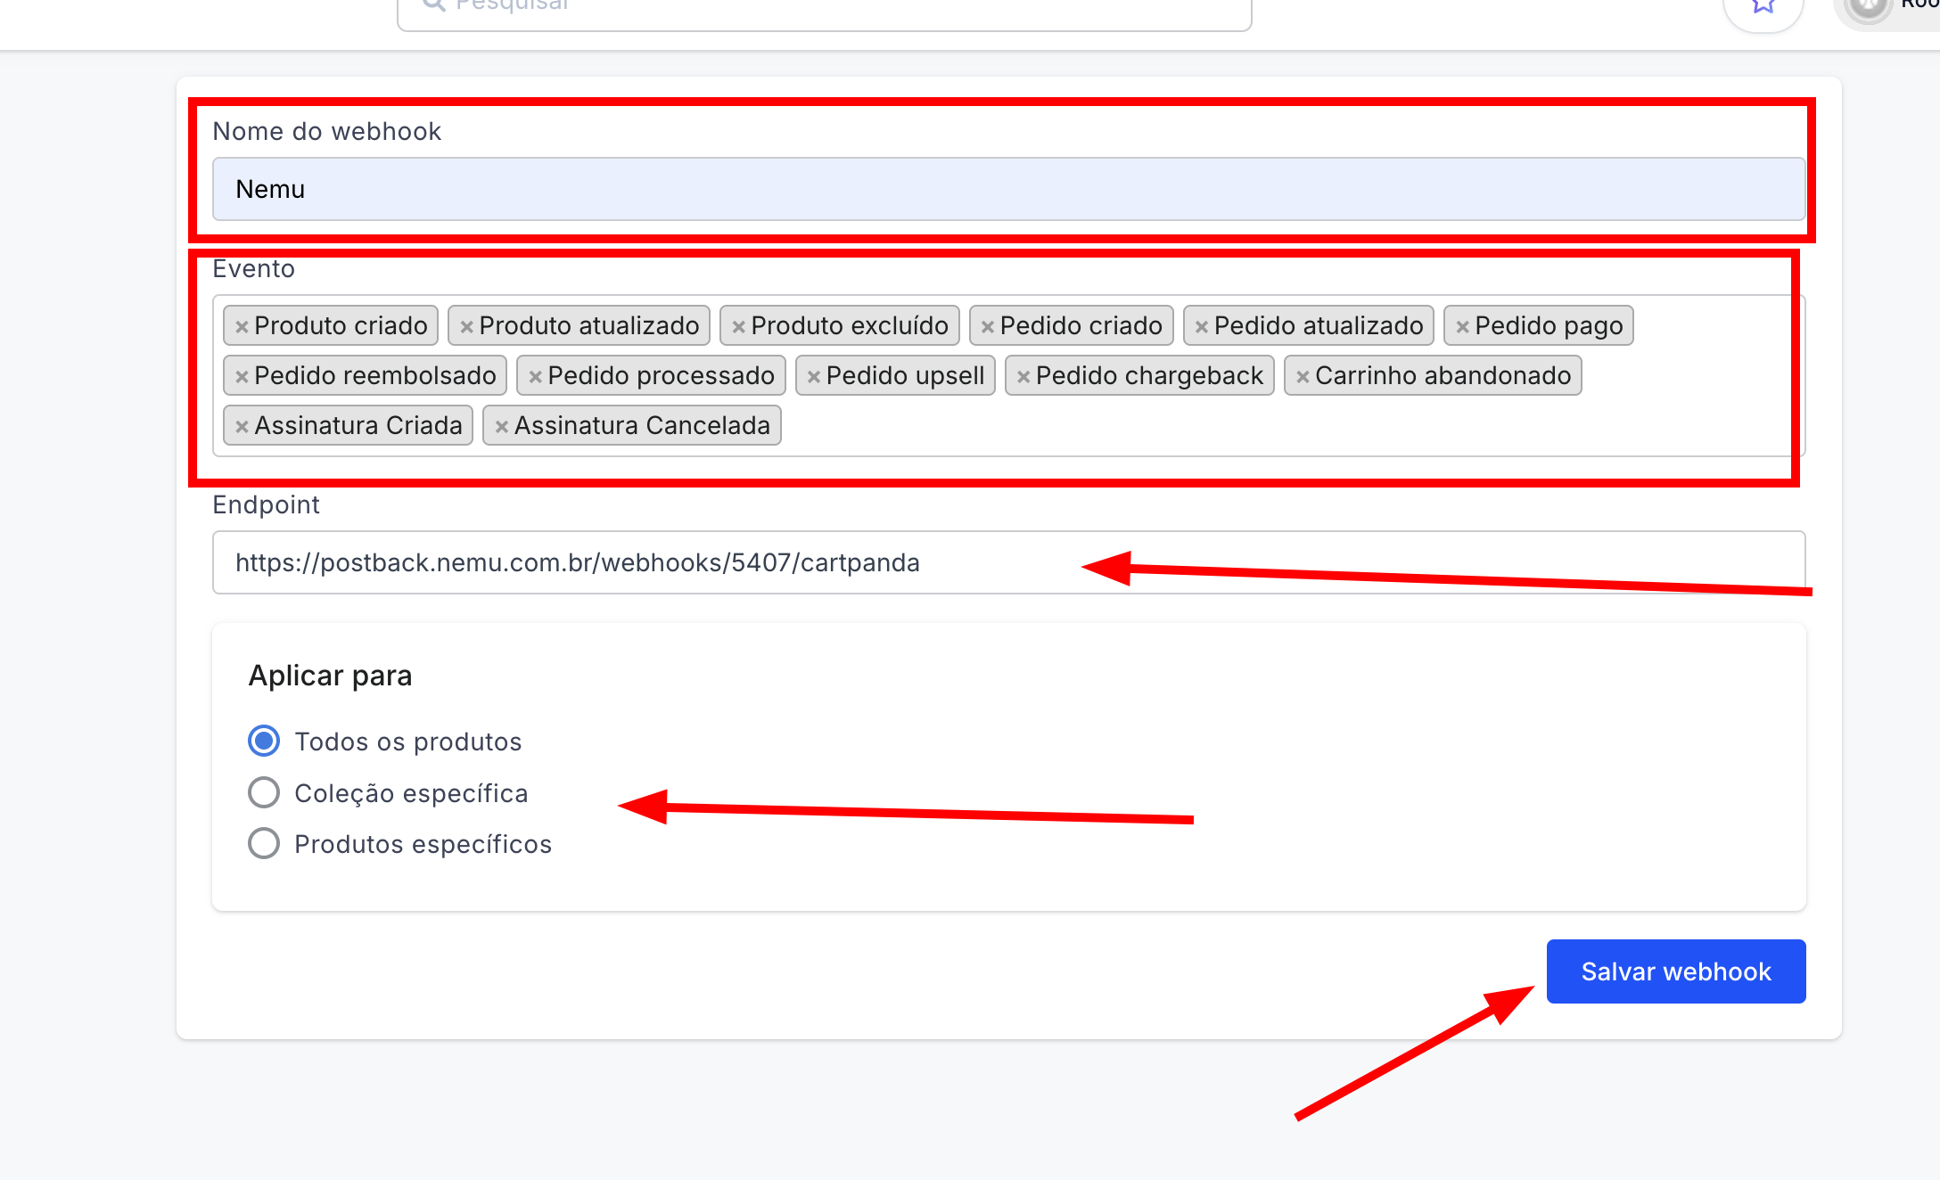Select Produtos específicos radio option

coord(264,843)
